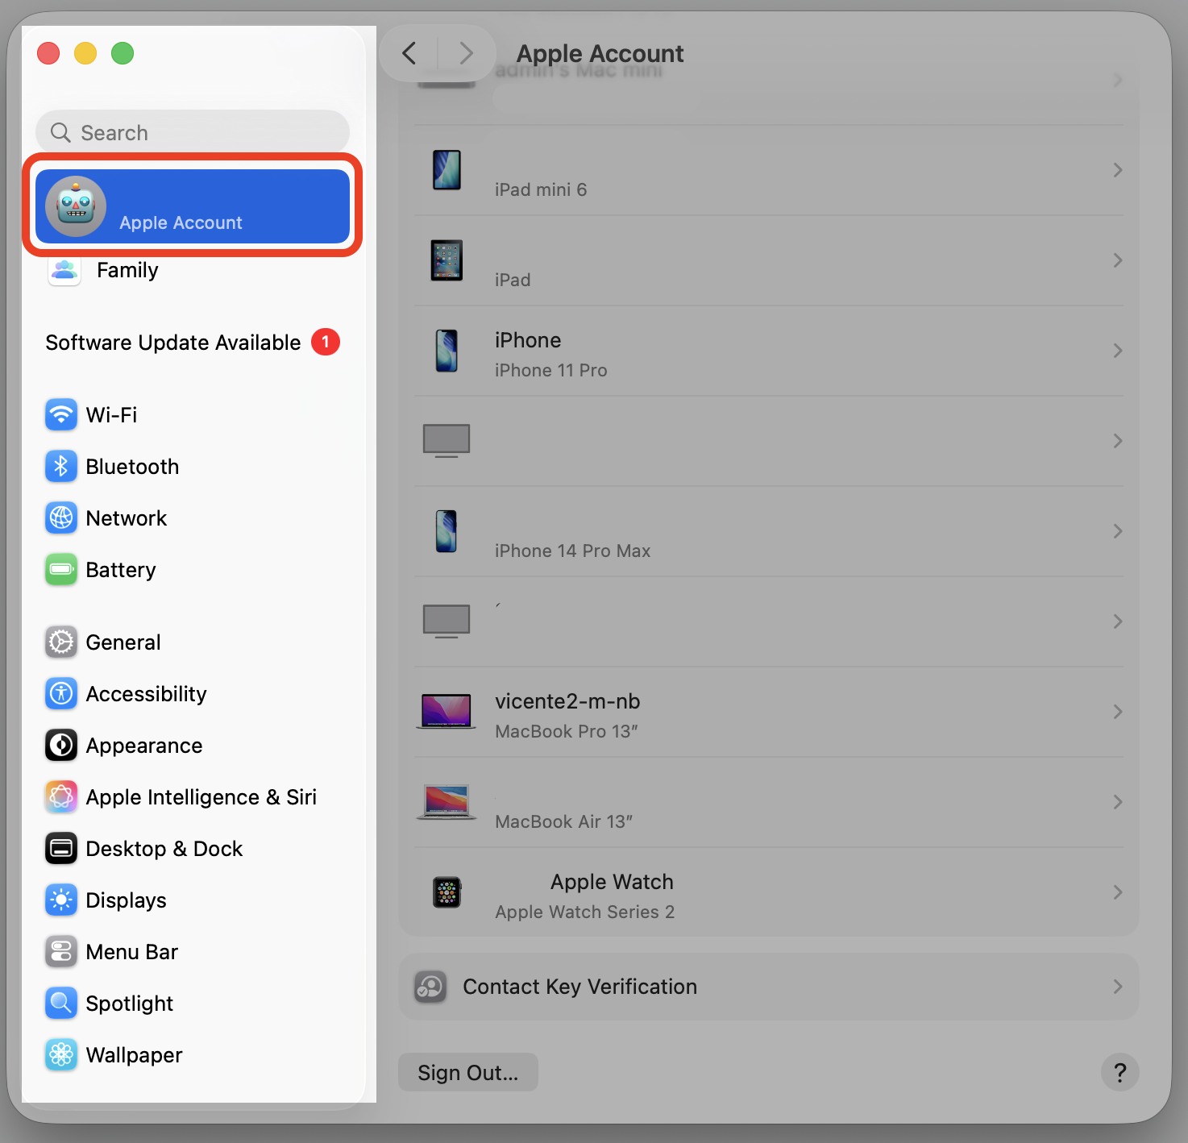Open the Contact Key Verification chevron

[1118, 987]
